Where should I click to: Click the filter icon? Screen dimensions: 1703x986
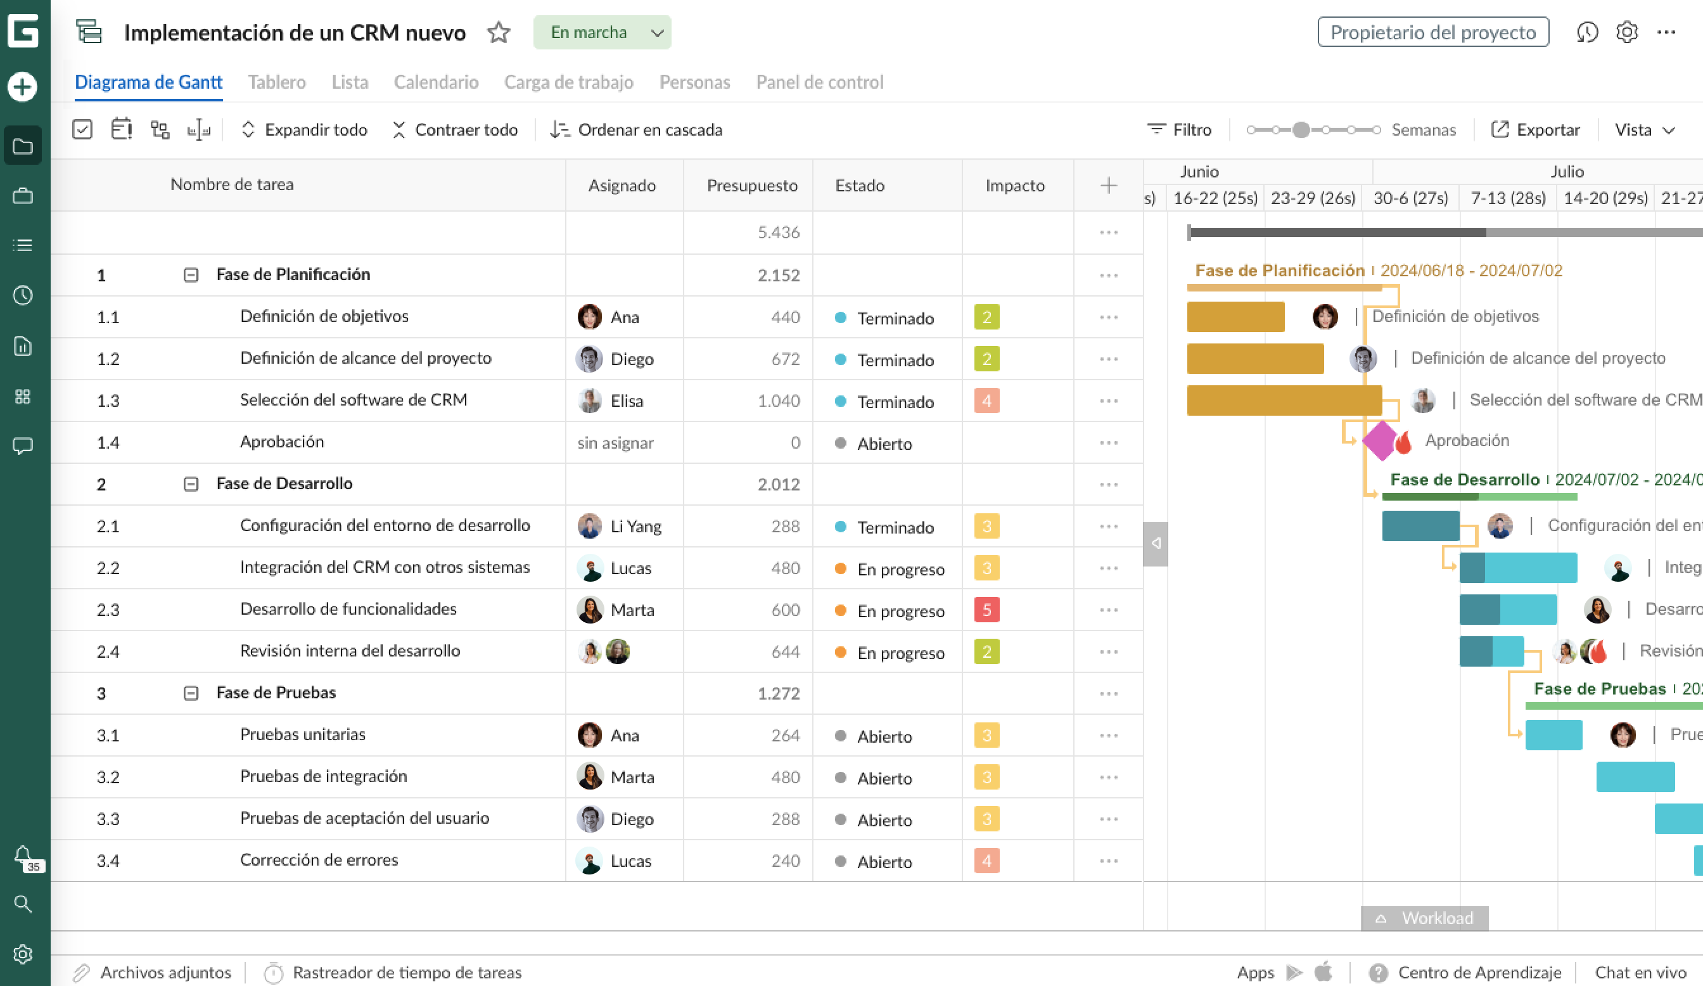[1156, 129]
